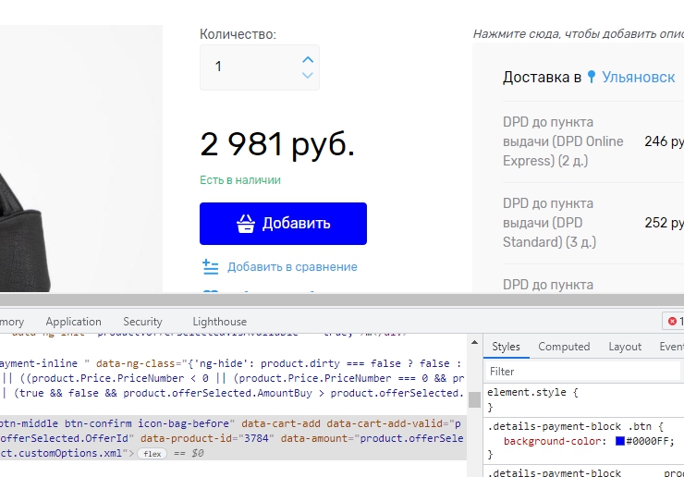Screen dimensions: 684x477
Task: Click the flex badge in Elements panel
Action: pyautogui.click(x=152, y=454)
